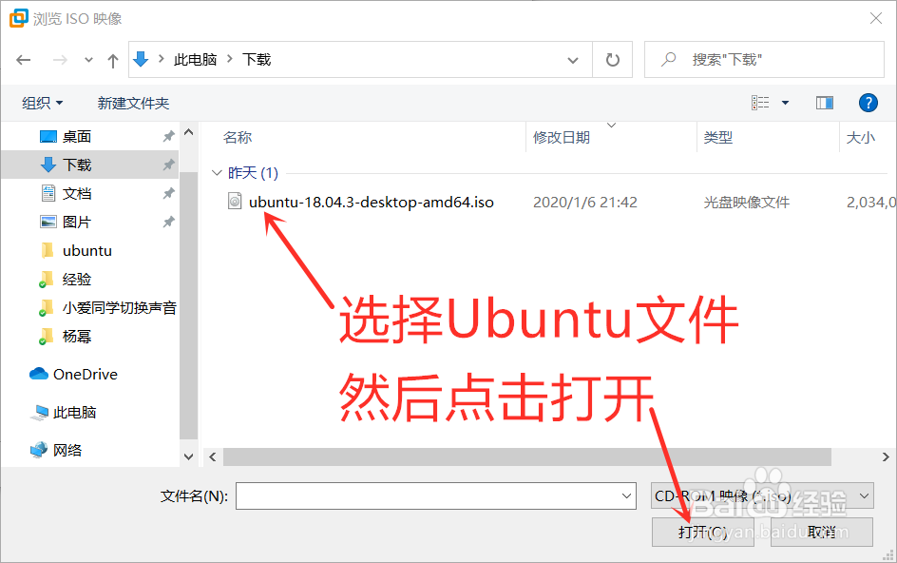Viewport: 897px width, 563px height.
Task: Create a folder with 新建文件夹
Action: point(133,103)
